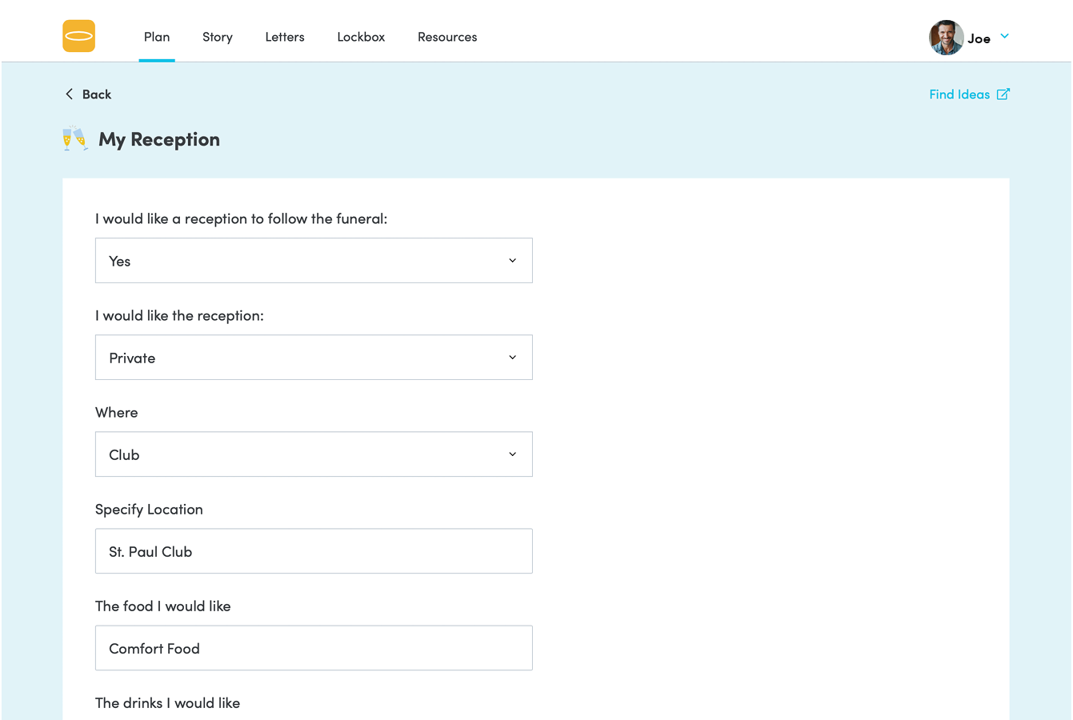
Task: Click the My Reception heading
Action: 159,139
